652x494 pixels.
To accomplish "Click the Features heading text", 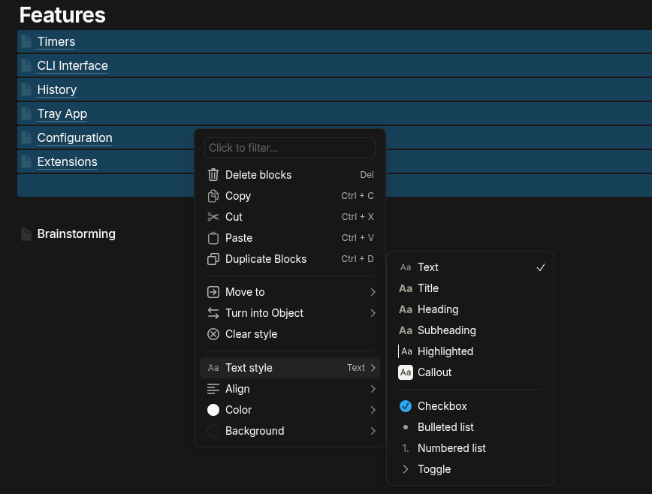I will point(62,15).
